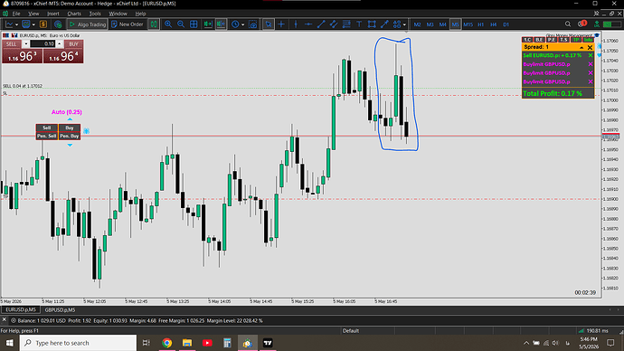
Task: Expand the objects tool dropdown arrow
Action: [x=404, y=24]
